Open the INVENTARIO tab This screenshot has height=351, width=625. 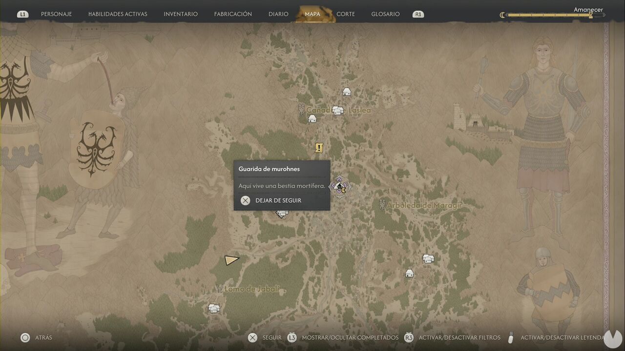tap(181, 14)
